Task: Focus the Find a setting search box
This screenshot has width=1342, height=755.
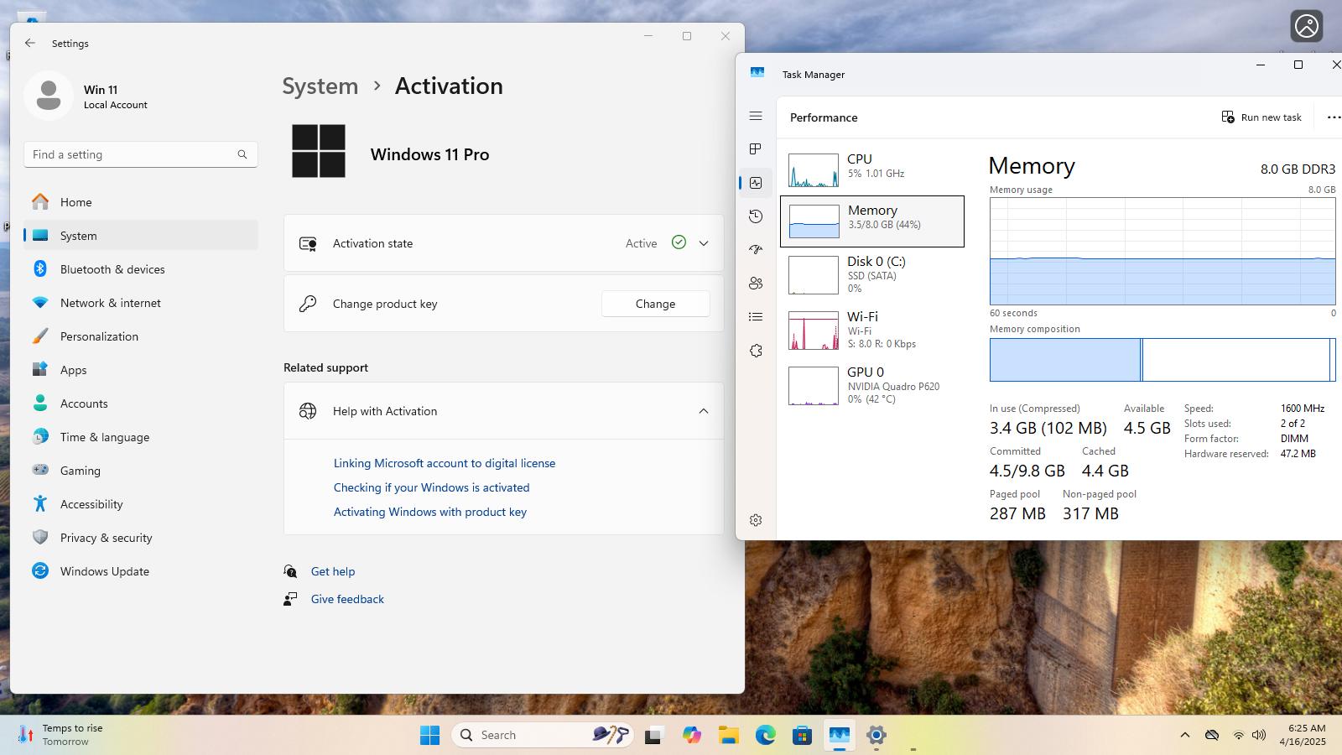Action: click(x=141, y=154)
